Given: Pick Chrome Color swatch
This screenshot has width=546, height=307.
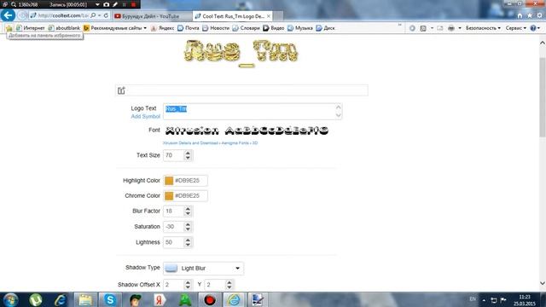Looking at the screenshot, I should pyautogui.click(x=169, y=196).
